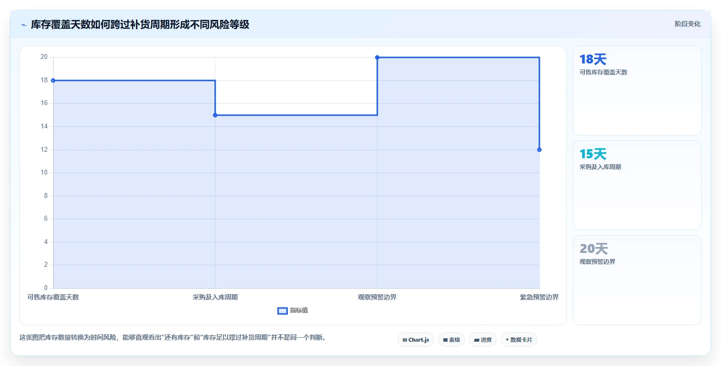Select the 数据卡片 tag button
The height and width of the screenshot is (366, 721).
coord(519,340)
